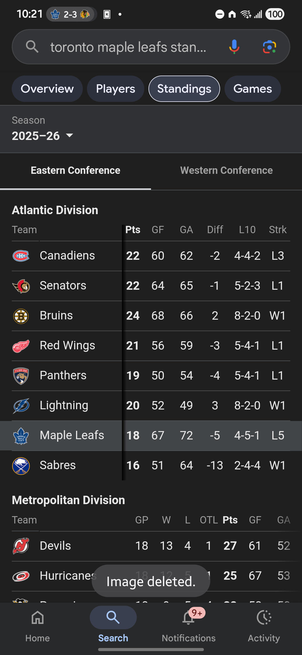302x655 pixels.
Task: Tap the magnifying glass search icon
Action: [32, 47]
